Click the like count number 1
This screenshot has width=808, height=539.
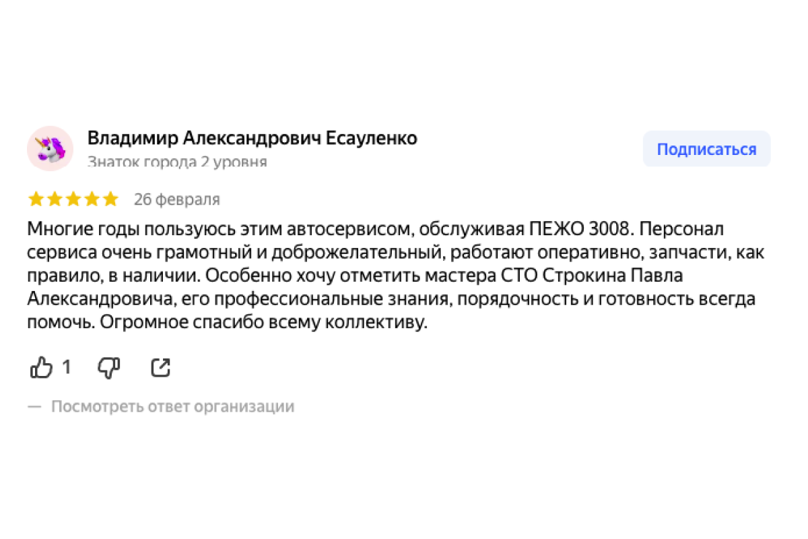click(66, 367)
